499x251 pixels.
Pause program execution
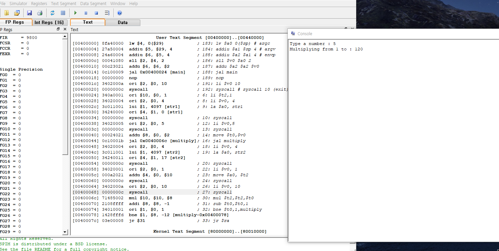[86, 13]
